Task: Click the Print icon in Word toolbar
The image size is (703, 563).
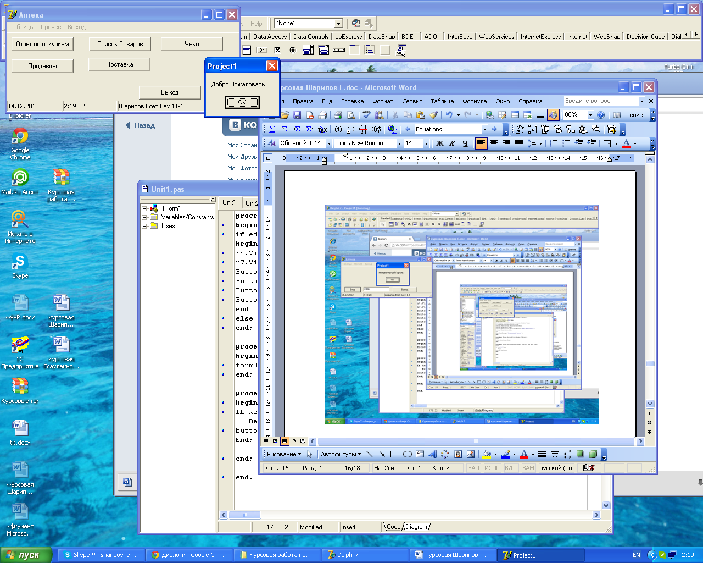Action: click(338, 115)
